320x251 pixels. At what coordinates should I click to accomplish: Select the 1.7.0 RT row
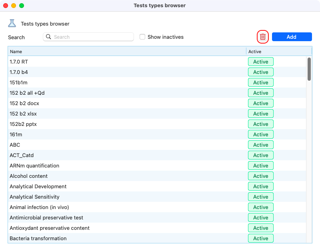157,62
